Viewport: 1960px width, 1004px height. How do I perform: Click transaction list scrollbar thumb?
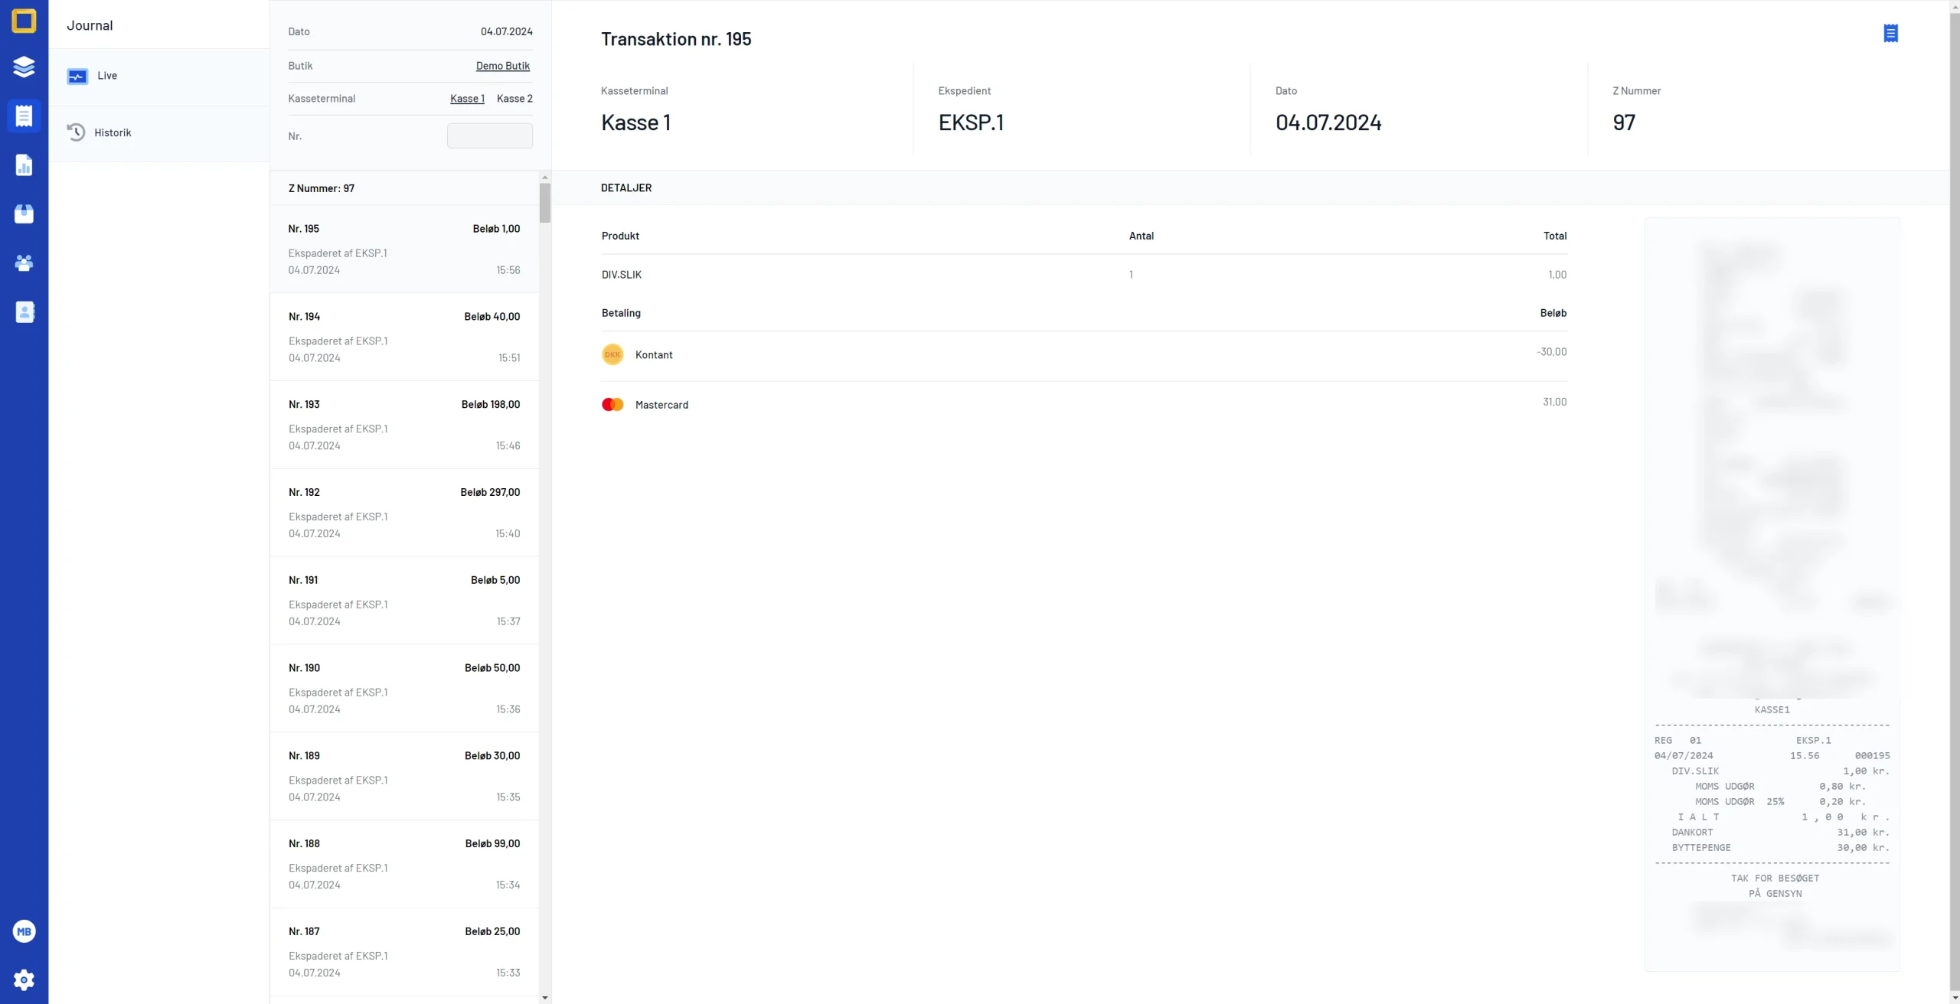tap(545, 203)
